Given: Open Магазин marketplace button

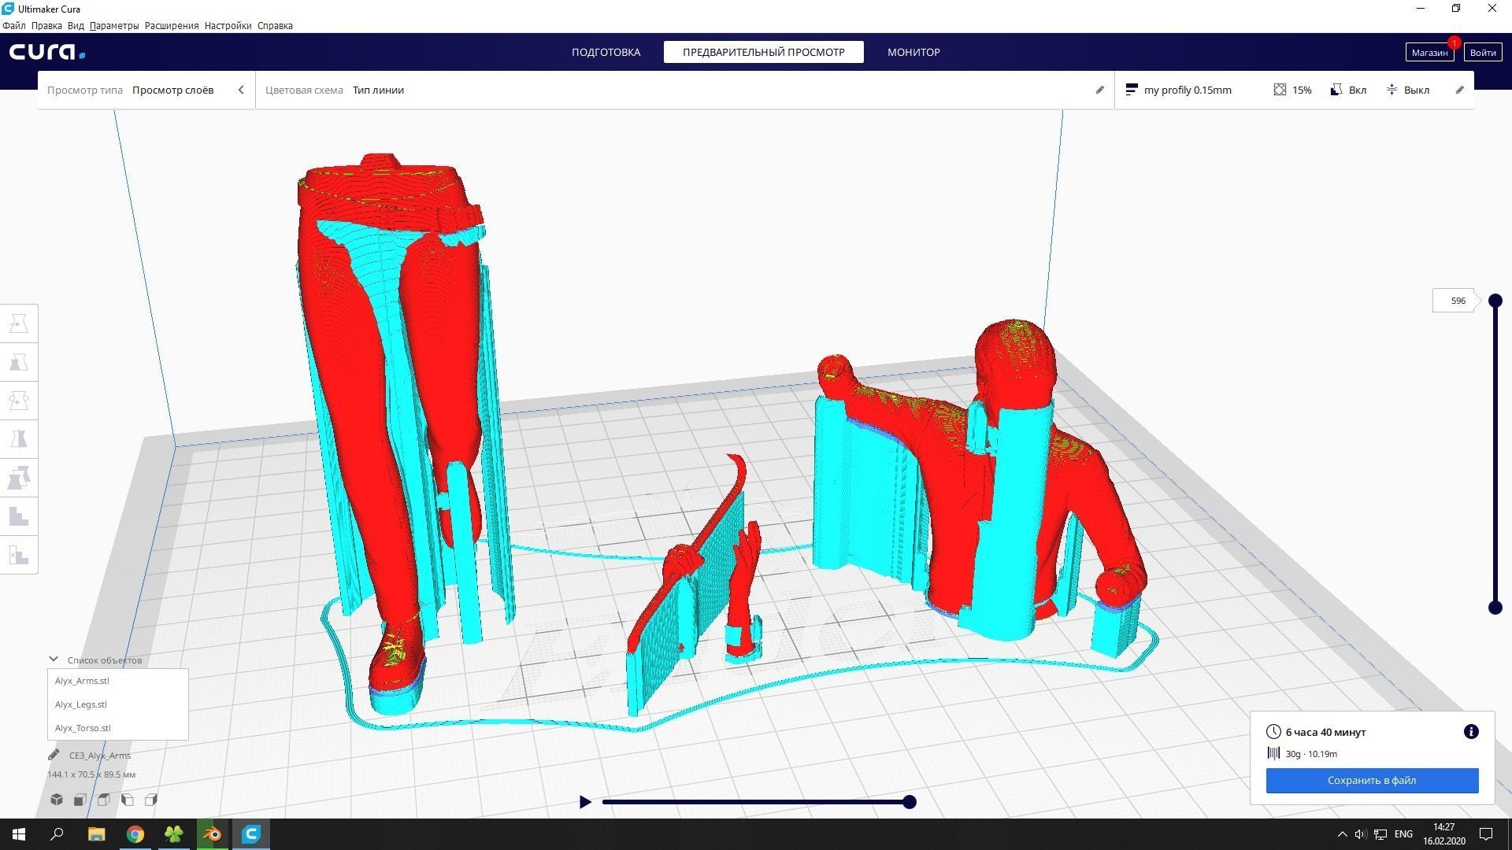Looking at the screenshot, I should click(x=1429, y=52).
